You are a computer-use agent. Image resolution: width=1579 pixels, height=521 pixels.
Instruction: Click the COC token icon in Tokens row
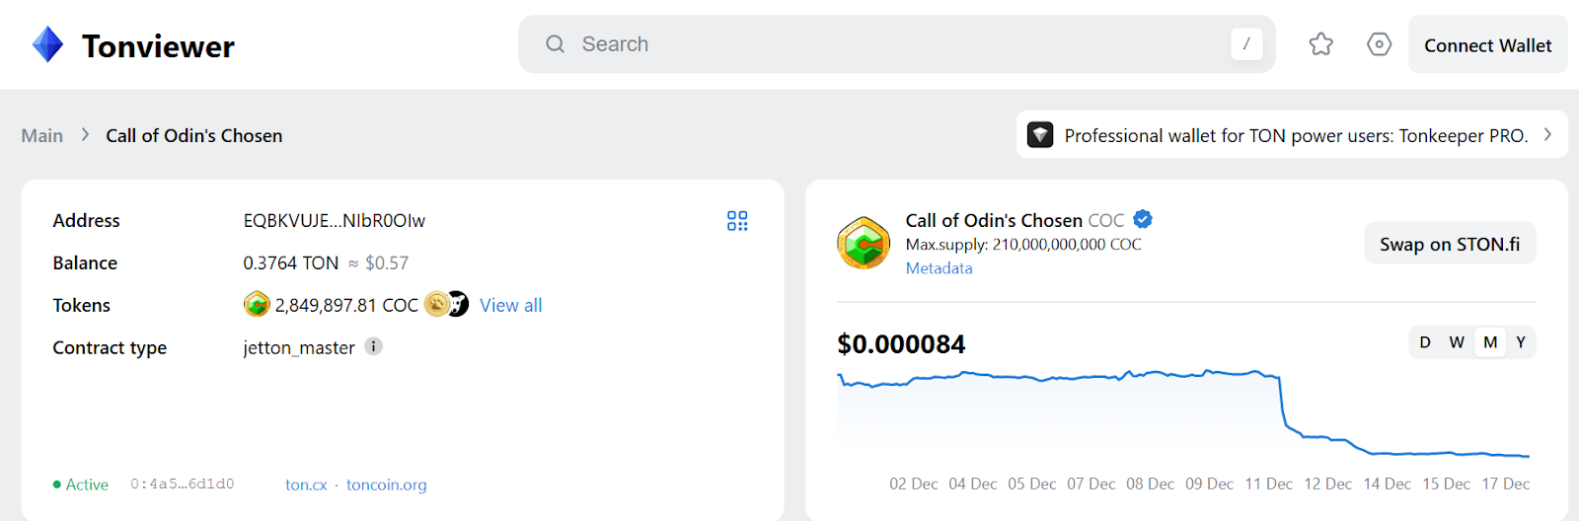(257, 305)
